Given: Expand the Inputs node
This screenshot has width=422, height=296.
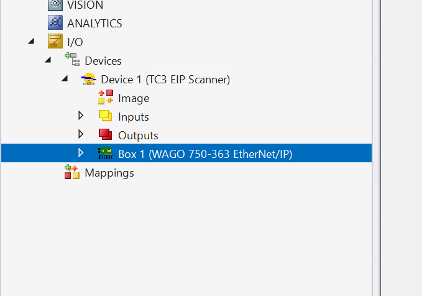Looking at the screenshot, I should click(x=80, y=116).
